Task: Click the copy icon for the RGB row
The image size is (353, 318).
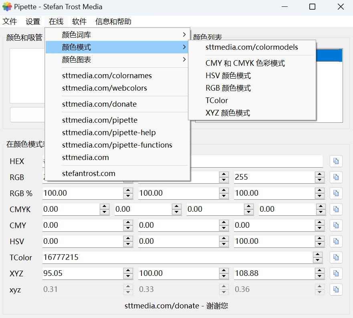Action: point(336,177)
